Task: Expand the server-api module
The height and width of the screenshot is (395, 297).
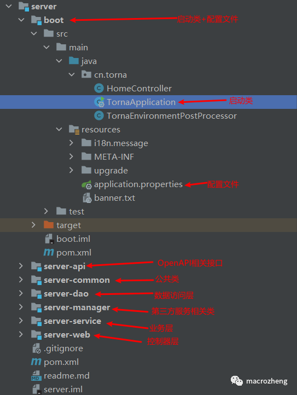Action: (21, 266)
